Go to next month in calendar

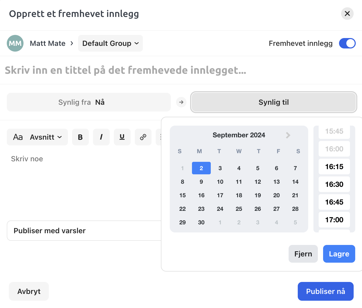pyautogui.click(x=288, y=135)
